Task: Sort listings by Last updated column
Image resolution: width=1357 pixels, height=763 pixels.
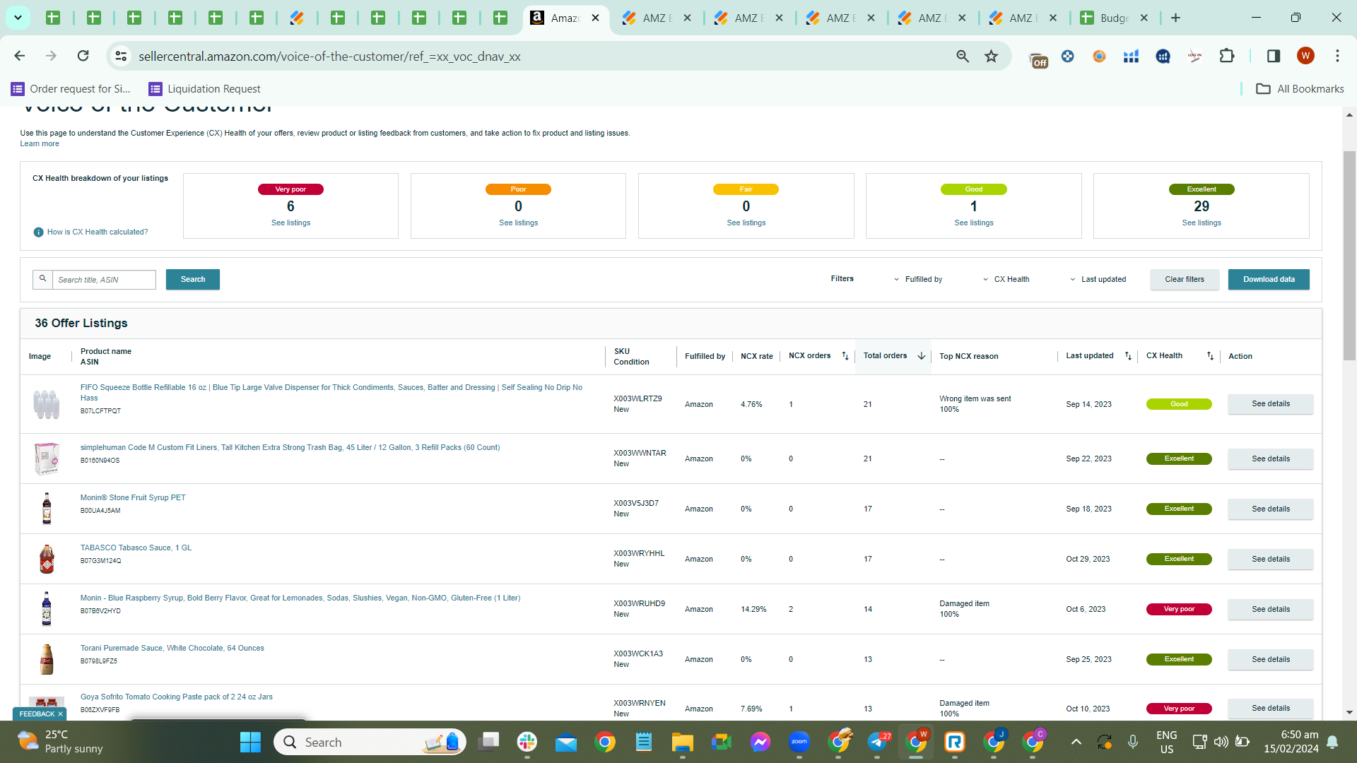Action: tap(1128, 356)
